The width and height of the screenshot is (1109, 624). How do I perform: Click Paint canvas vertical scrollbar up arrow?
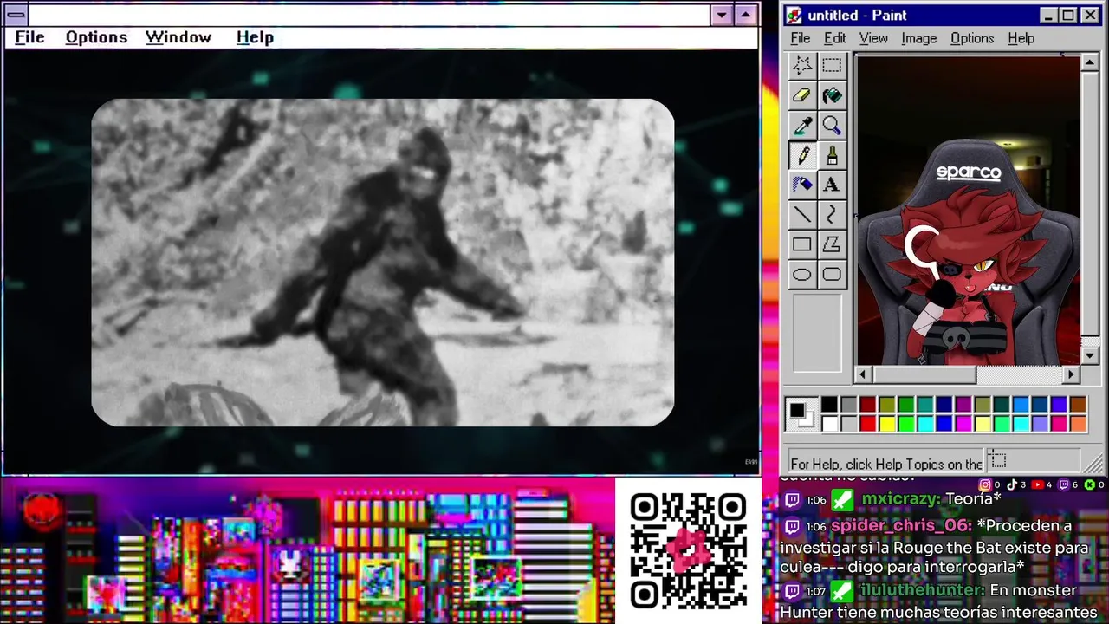[x=1090, y=62]
